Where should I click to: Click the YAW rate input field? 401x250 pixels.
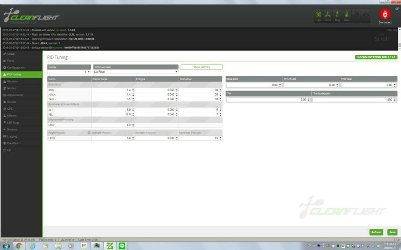tap(368, 85)
